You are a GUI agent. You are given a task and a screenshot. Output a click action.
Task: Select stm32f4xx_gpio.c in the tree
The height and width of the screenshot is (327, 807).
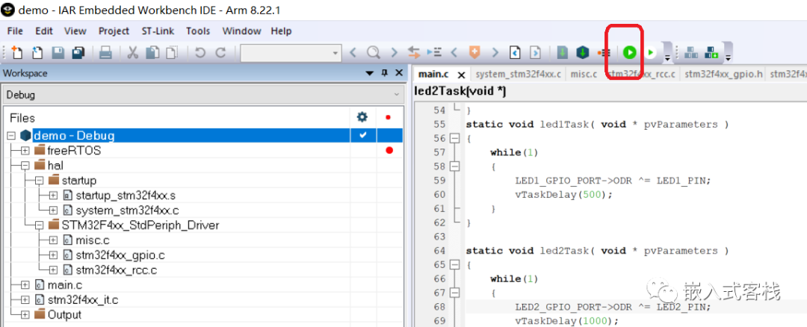coord(120,255)
